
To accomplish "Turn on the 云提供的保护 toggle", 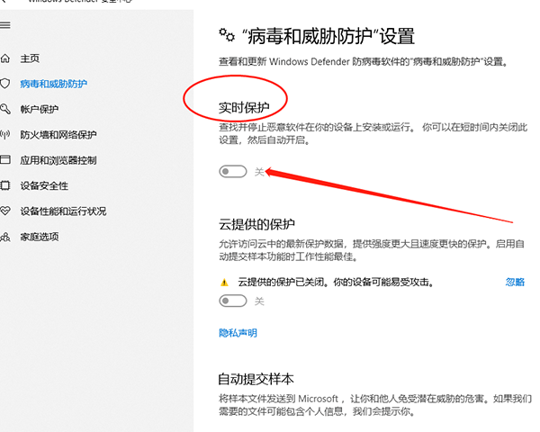I will click(233, 301).
